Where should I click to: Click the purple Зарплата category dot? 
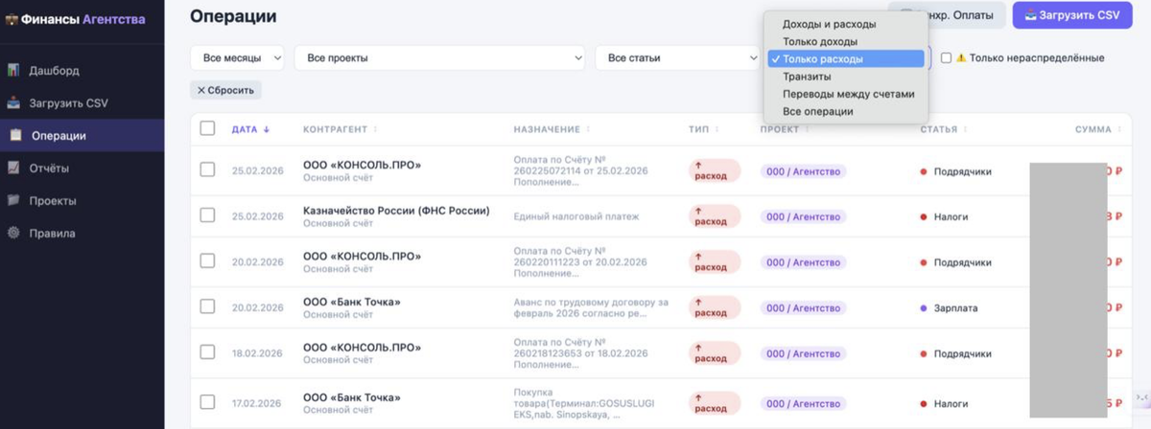coord(924,308)
